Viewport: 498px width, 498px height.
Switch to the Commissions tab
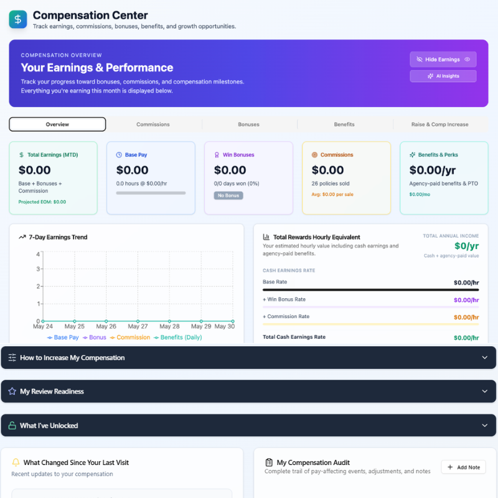(153, 124)
